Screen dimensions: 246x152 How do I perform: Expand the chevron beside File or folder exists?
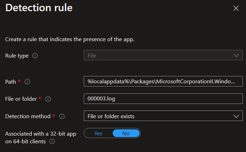[236, 116]
